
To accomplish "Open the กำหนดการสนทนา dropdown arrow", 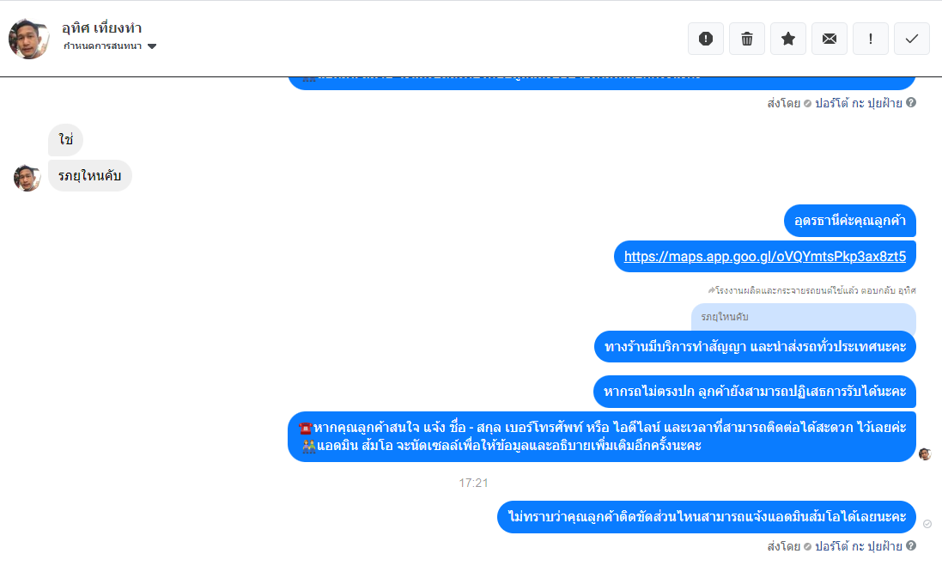I will click(x=152, y=46).
